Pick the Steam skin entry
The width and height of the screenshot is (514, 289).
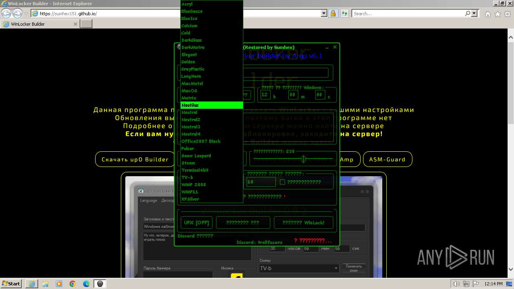click(212, 163)
